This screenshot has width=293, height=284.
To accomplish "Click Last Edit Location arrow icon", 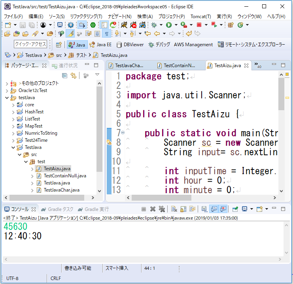I will [147, 34].
